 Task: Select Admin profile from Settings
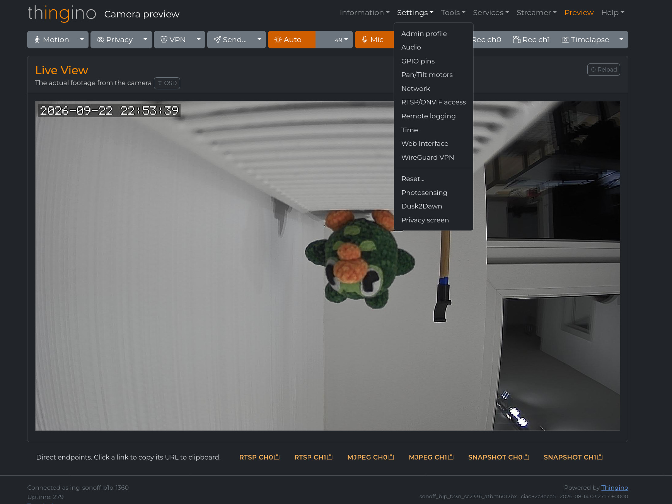click(433, 34)
